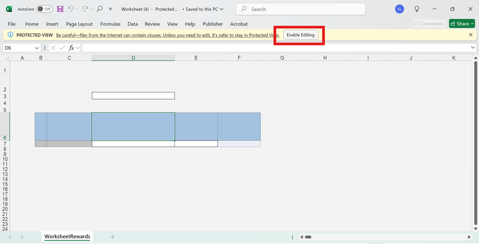Click the Save floppy disk icon
Image resolution: width=479 pixels, height=244 pixels.
[60, 9]
